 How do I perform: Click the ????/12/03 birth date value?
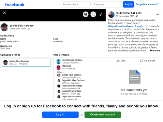click(5, 48)
